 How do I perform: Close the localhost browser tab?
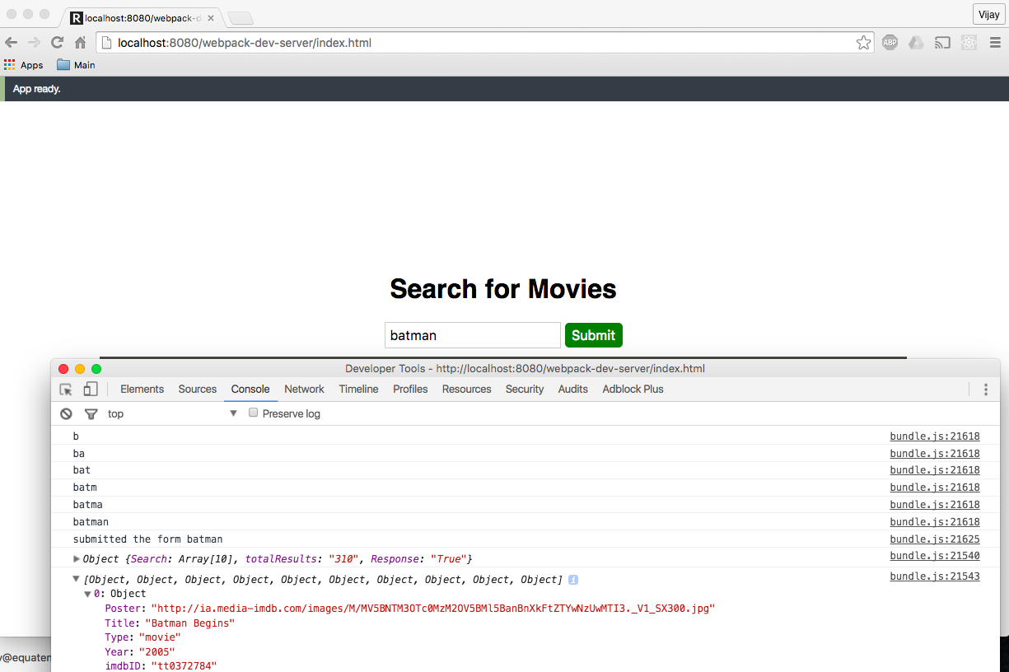(x=211, y=17)
